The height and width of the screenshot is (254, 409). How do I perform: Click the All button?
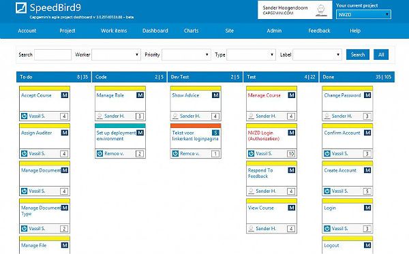pyautogui.click(x=381, y=54)
